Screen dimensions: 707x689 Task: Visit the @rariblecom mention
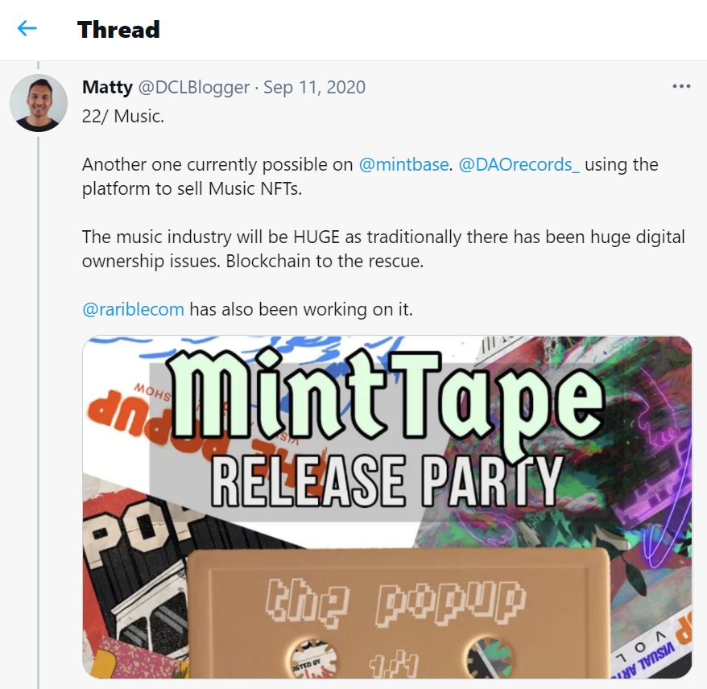[x=133, y=309]
